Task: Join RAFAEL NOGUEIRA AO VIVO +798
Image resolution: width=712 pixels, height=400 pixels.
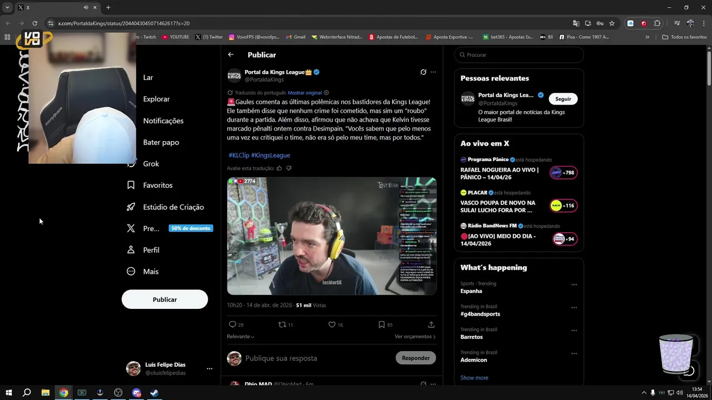Action: pos(563,173)
